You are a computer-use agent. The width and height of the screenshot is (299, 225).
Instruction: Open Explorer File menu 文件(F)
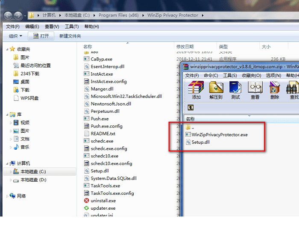pyautogui.click(x=12, y=26)
